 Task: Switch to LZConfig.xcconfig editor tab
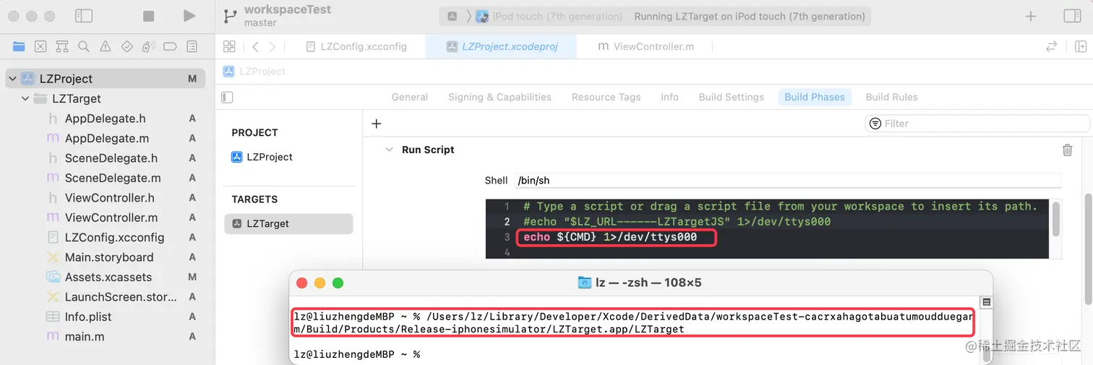[x=356, y=46]
